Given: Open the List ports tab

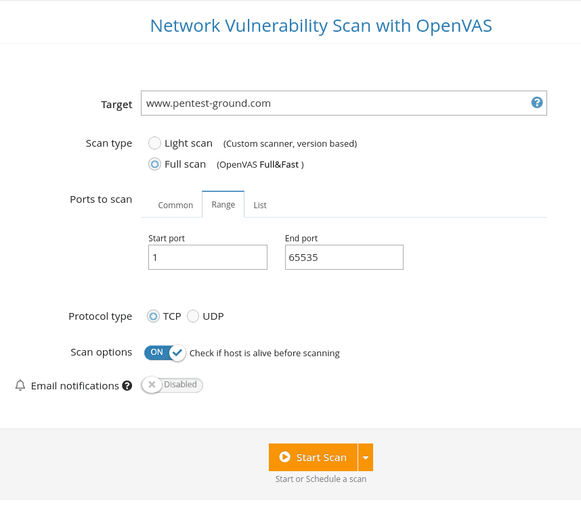Looking at the screenshot, I should (260, 204).
